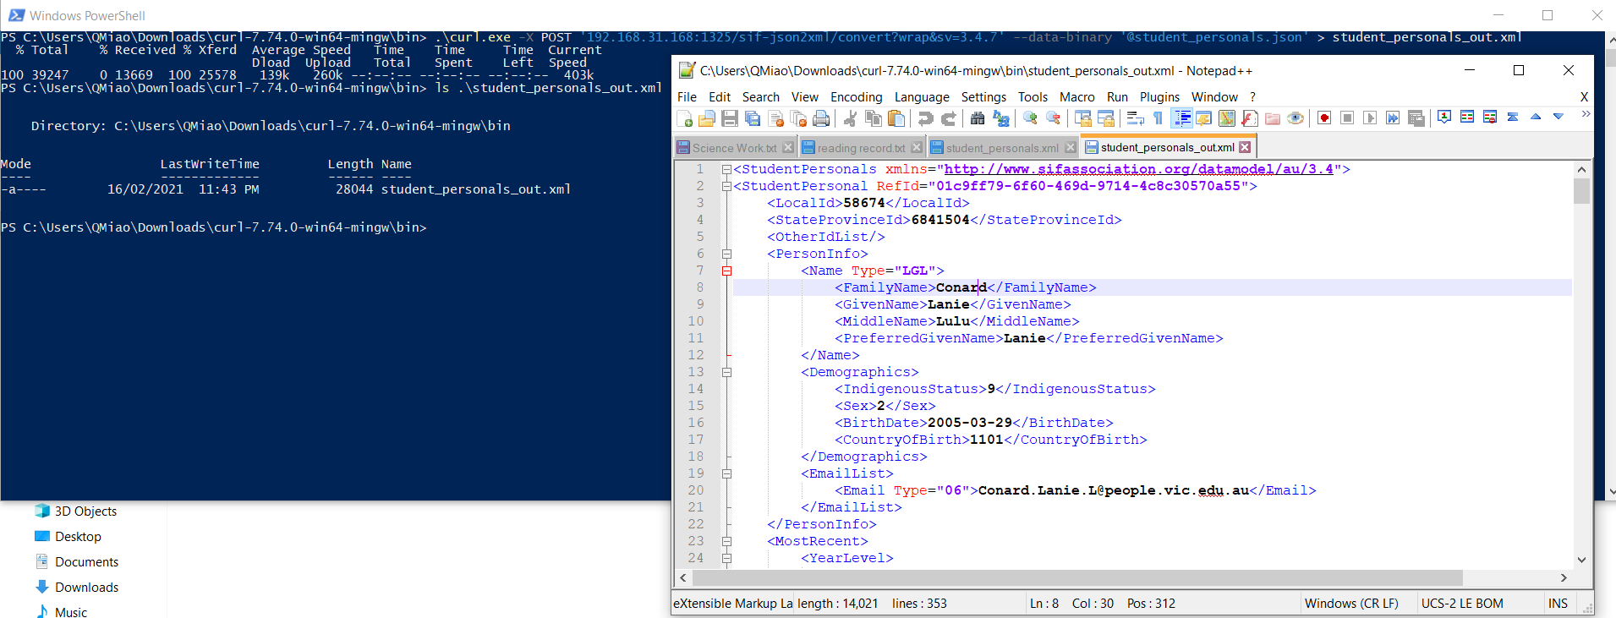
Task: Cut the selection using the scissors icon
Action: click(850, 118)
